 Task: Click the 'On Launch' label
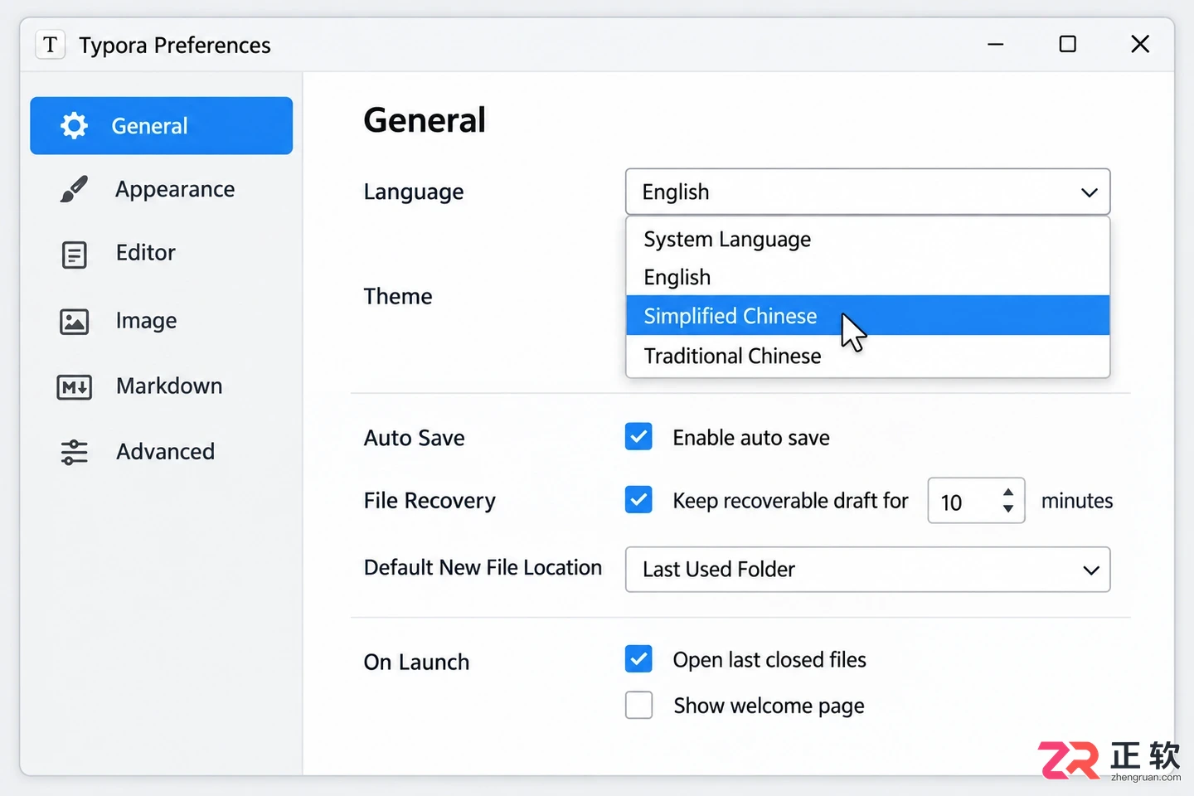(416, 662)
